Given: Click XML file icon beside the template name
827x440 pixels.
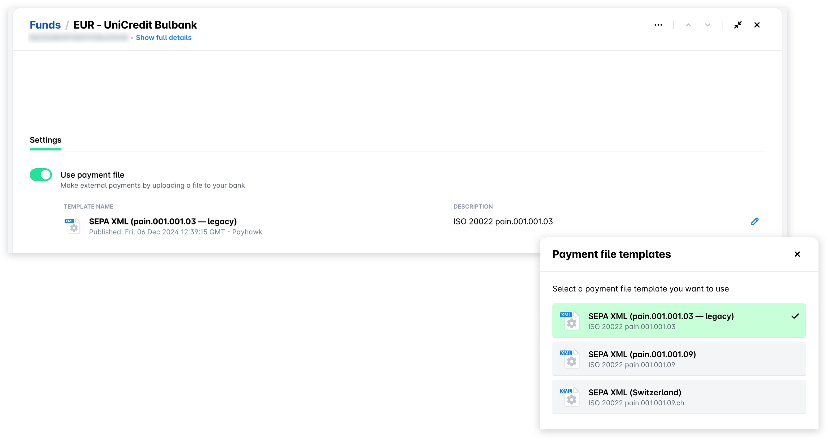Looking at the screenshot, I should pos(73,226).
